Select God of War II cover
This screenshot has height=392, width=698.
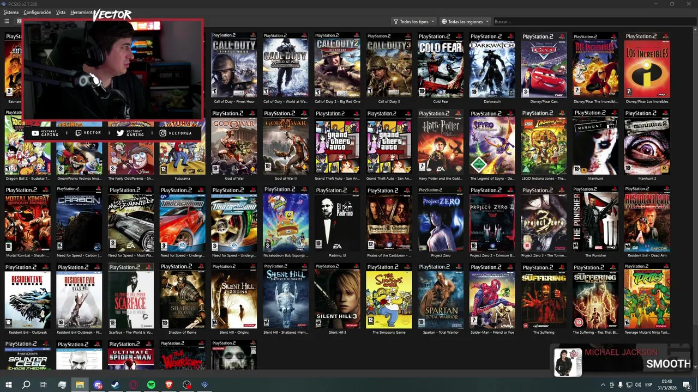(286, 142)
